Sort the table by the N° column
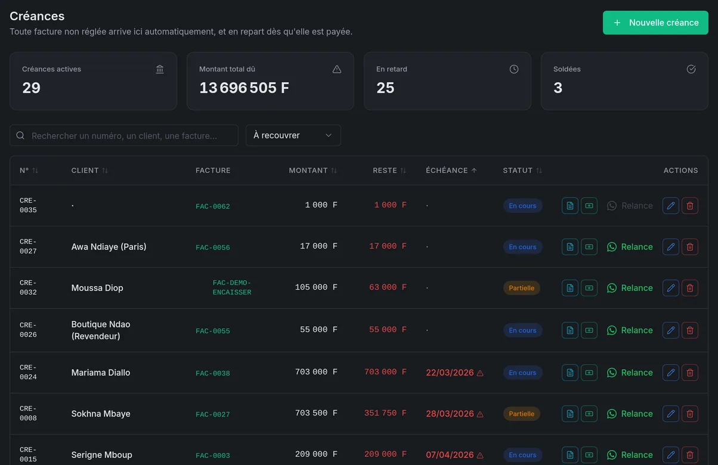This screenshot has width=718, height=465. coord(29,170)
